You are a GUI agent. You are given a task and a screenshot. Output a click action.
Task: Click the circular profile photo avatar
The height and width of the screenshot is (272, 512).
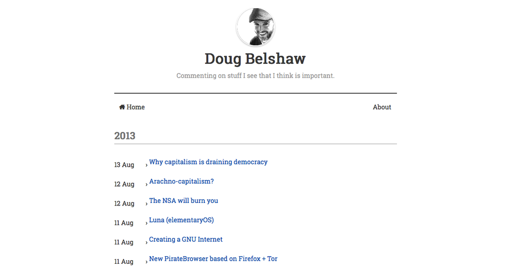click(255, 27)
